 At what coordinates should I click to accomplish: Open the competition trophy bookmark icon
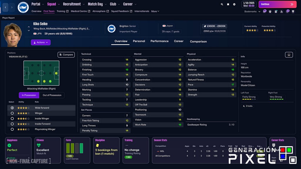(293, 11)
